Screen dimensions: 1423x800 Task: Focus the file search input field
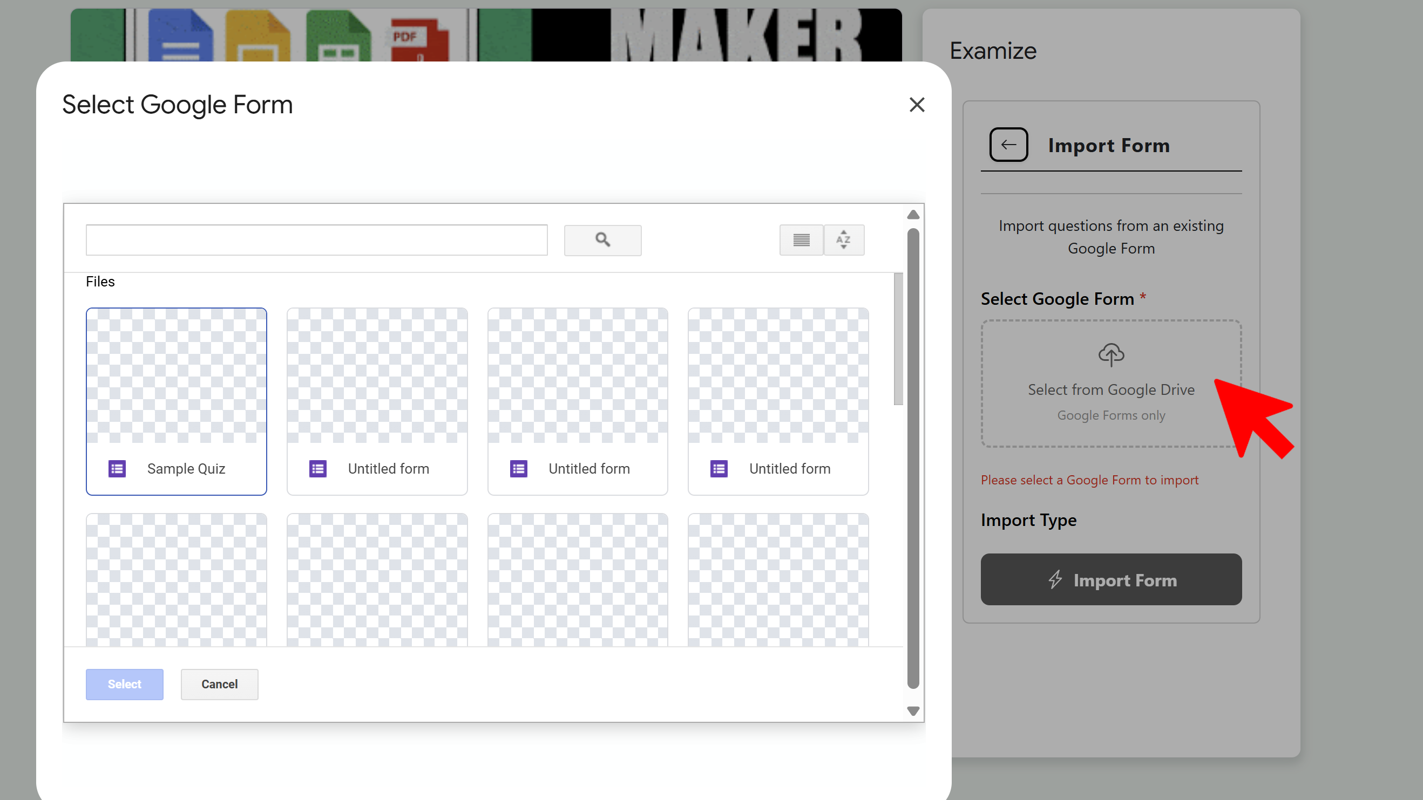click(316, 240)
